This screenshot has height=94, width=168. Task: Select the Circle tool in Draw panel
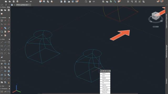coord(9,42)
